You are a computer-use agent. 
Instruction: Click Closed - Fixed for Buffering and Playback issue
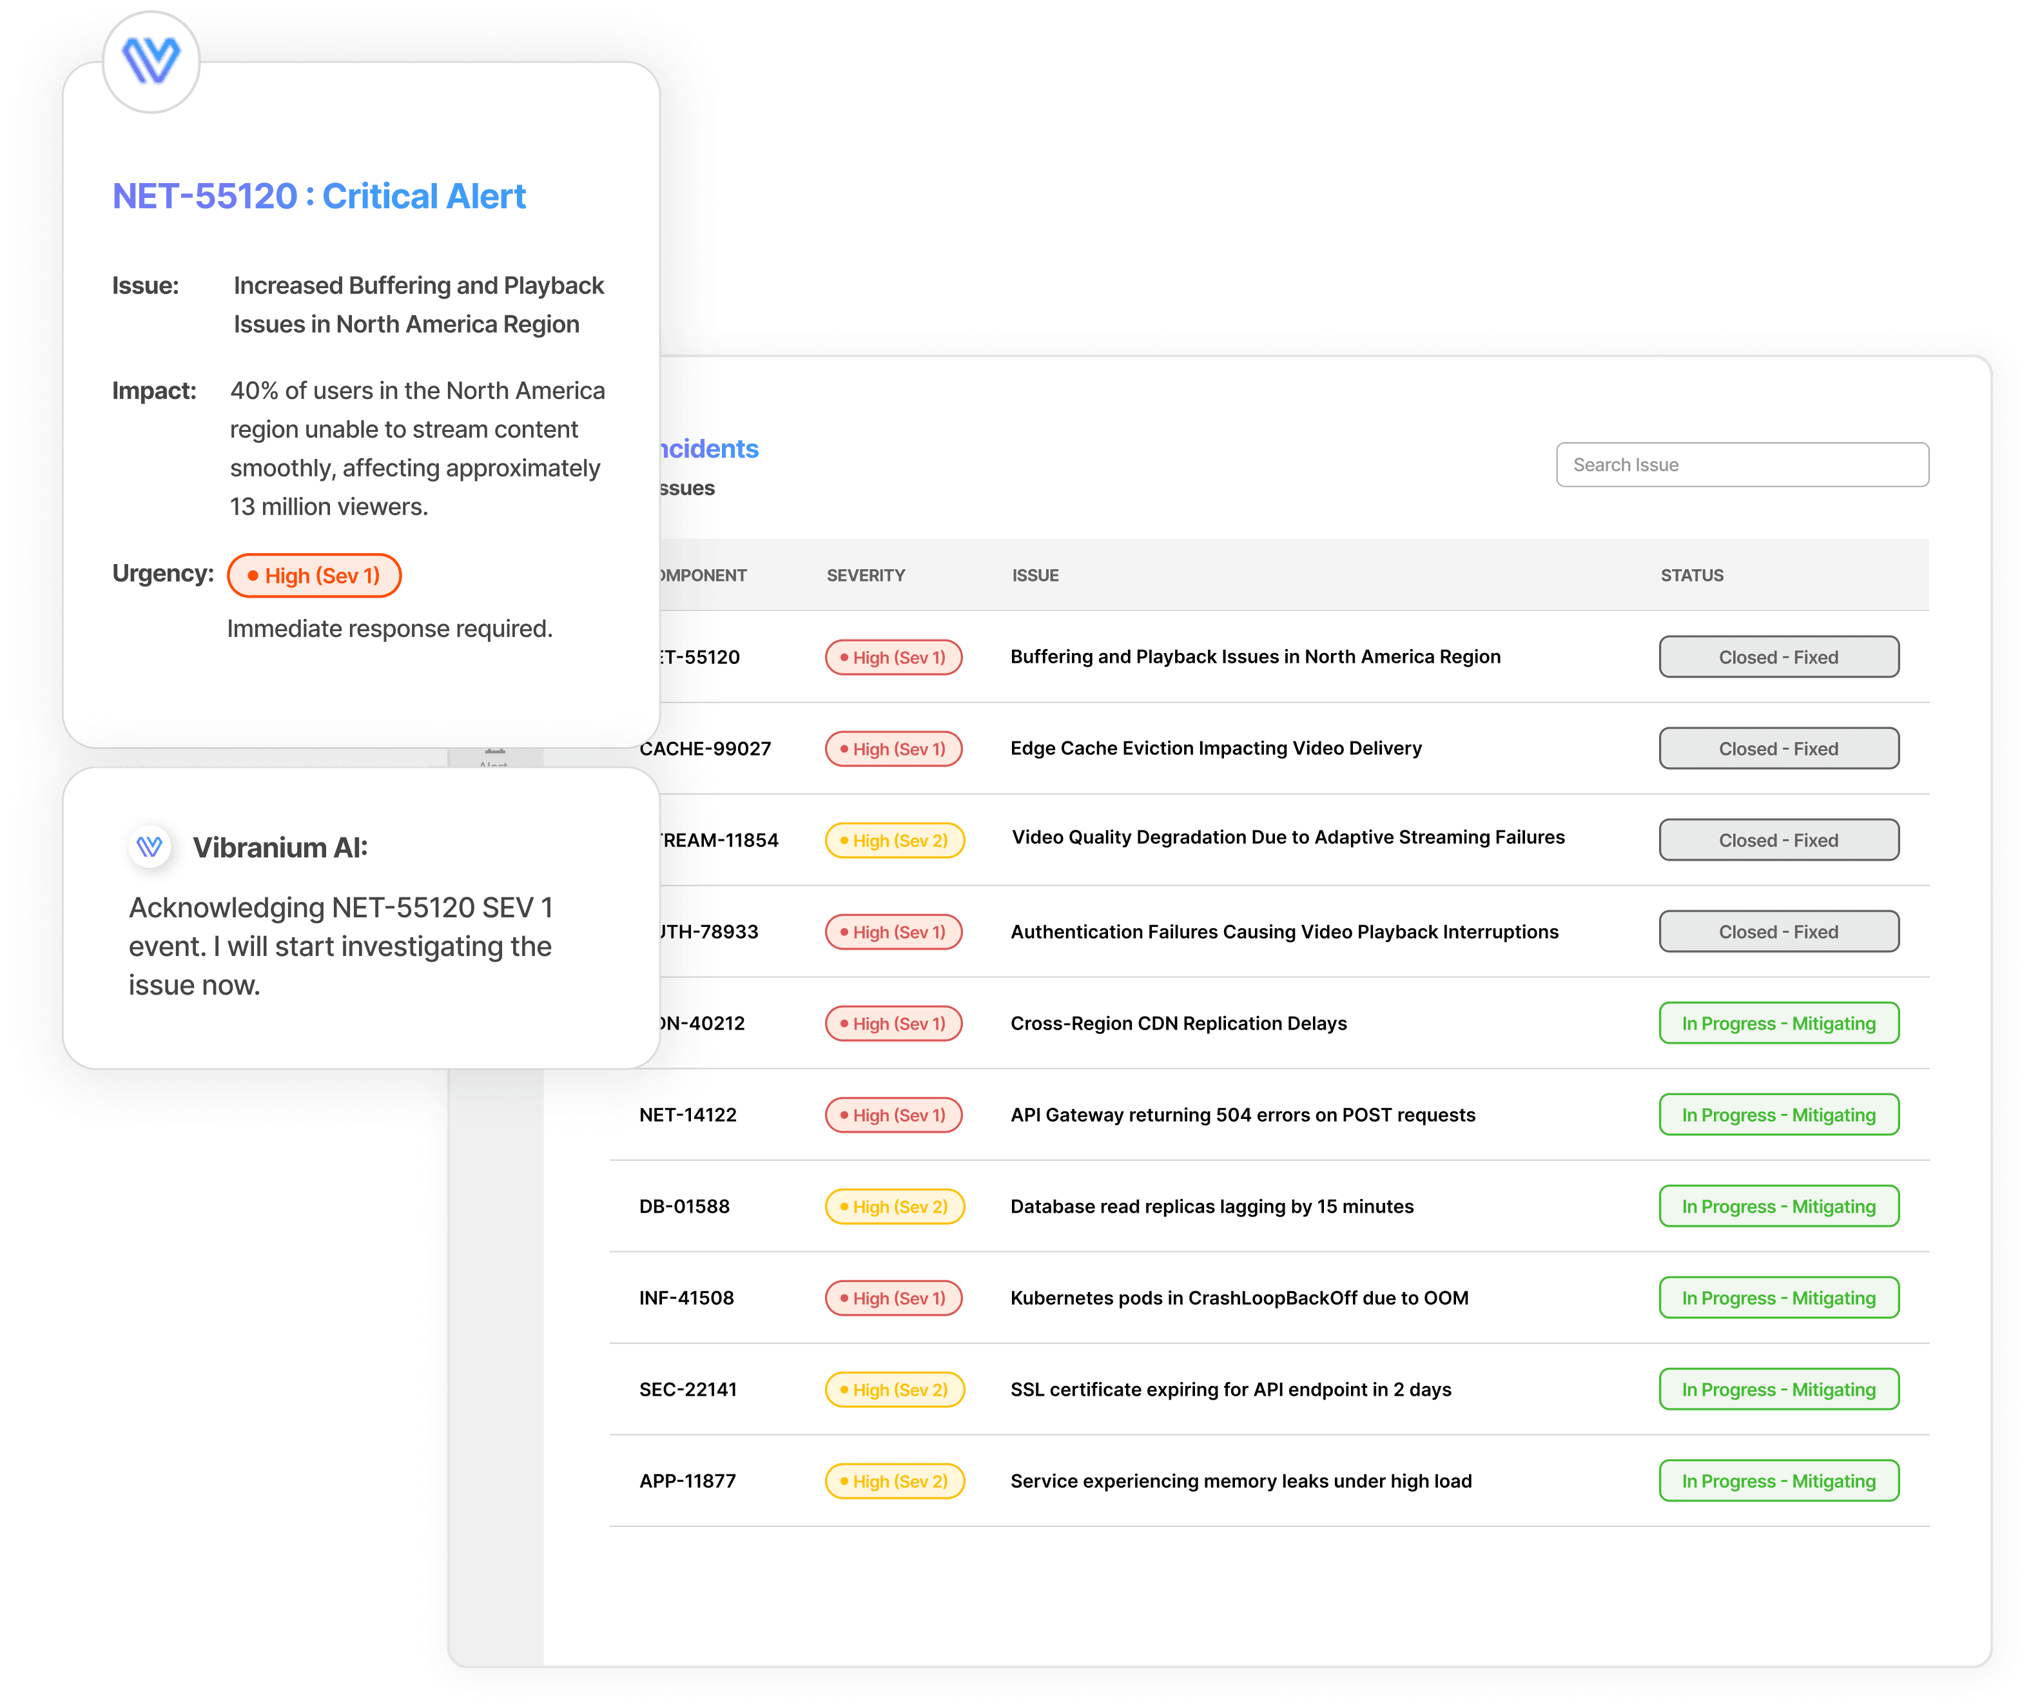pos(1778,657)
